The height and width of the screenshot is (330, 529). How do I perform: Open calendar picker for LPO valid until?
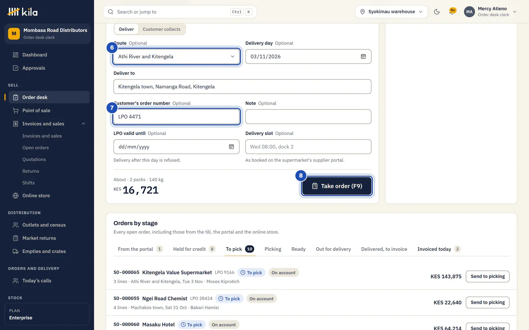tap(231, 147)
